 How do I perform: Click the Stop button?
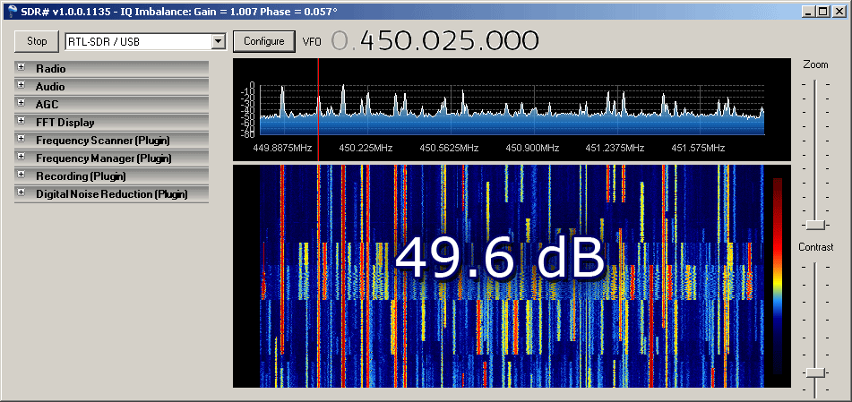click(37, 41)
